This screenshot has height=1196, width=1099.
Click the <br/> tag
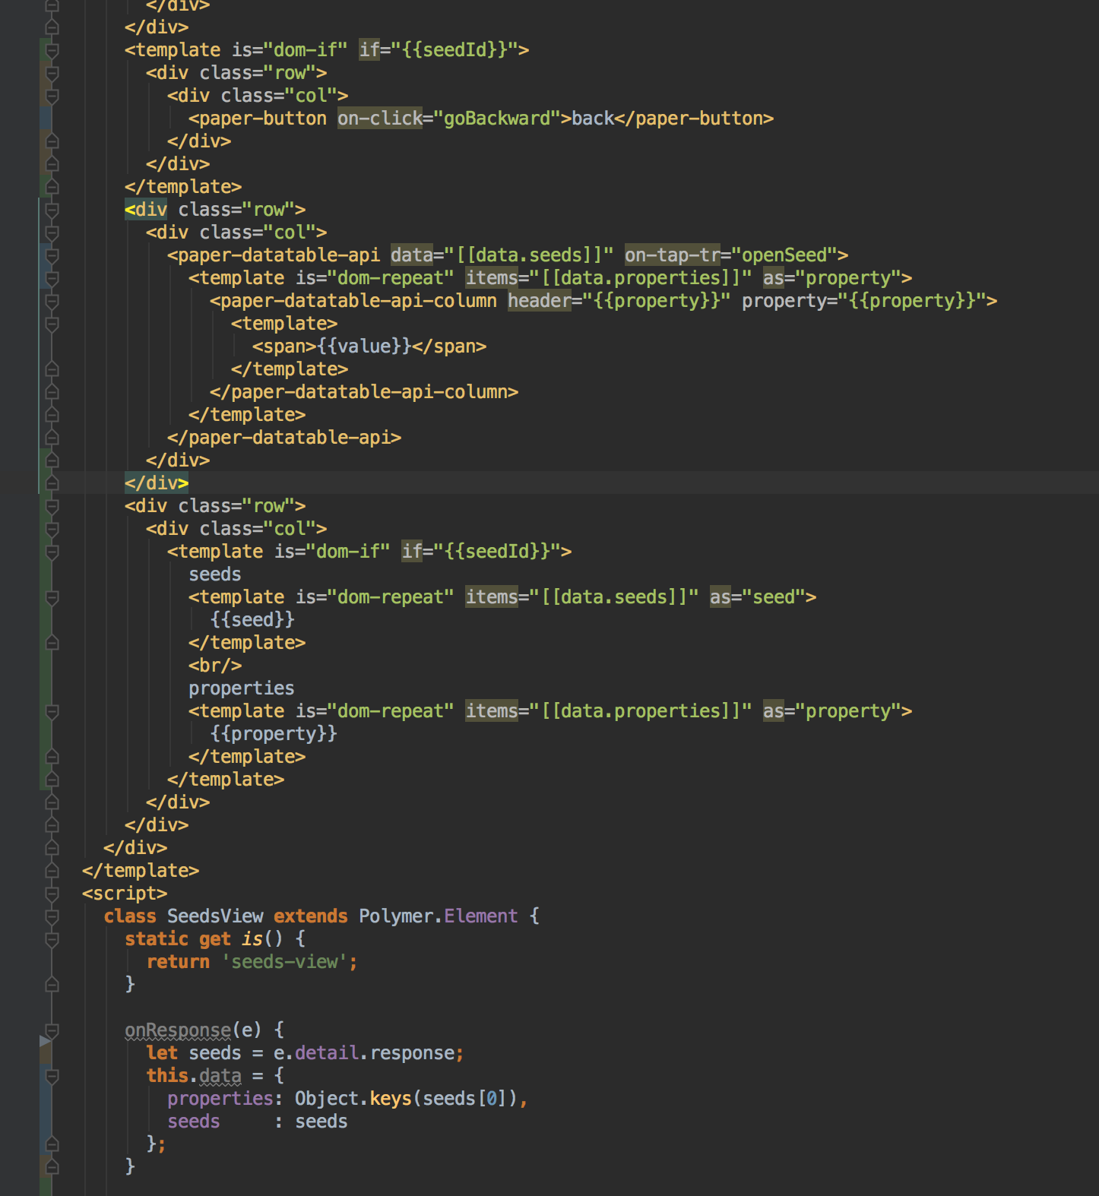[x=215, y=666]
